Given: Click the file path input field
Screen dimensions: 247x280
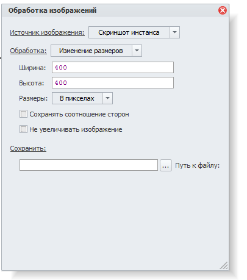Looking at the screenshot, I should (x=88, y=165).
